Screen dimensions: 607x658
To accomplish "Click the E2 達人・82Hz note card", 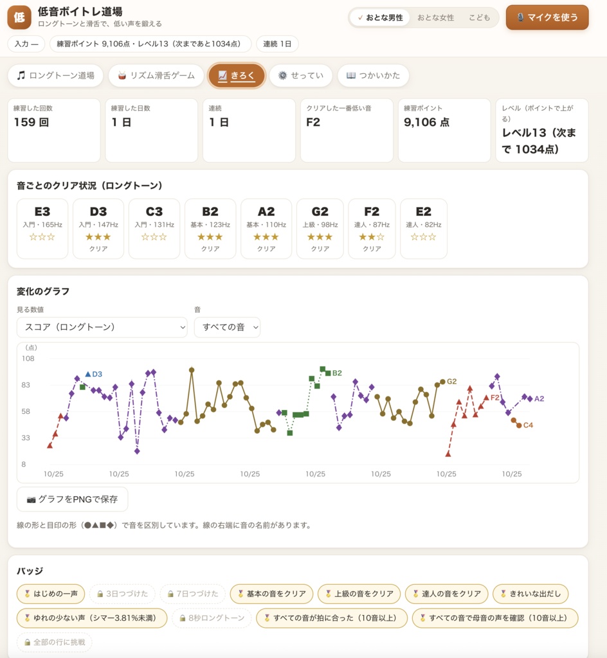I will point(424,229).
